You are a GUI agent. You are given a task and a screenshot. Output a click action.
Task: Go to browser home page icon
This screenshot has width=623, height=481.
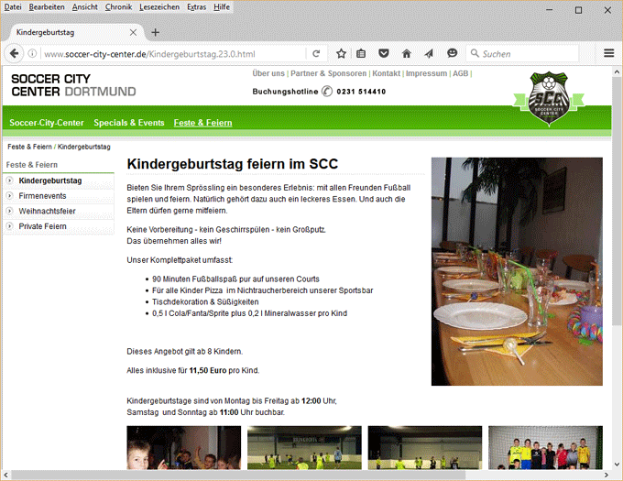point(406,54)
